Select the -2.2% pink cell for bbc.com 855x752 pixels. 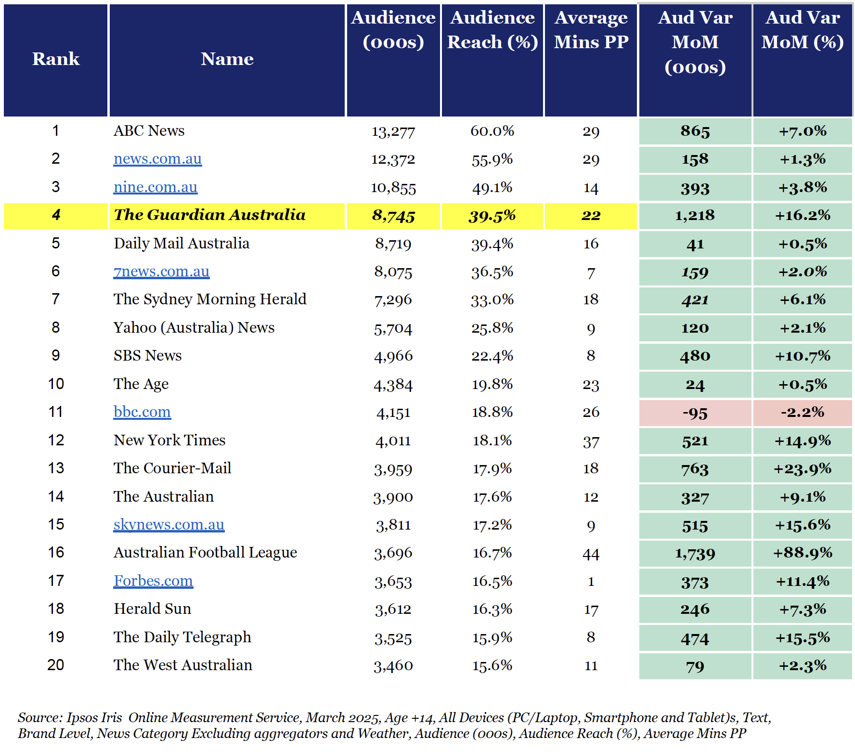click(803, 413)
